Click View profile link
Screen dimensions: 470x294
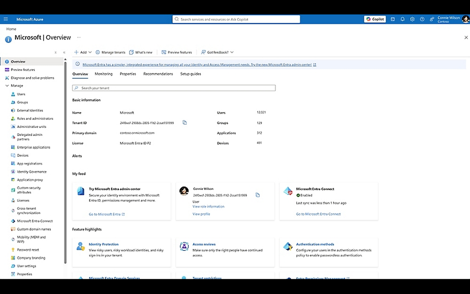click(x=201, y=214)
